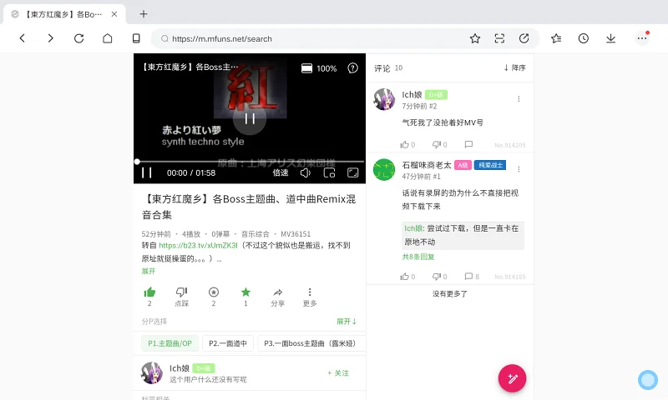Reply to Ich娘's comment #2
The width and height of the screenshot is (668, 400).
point(468,144)
